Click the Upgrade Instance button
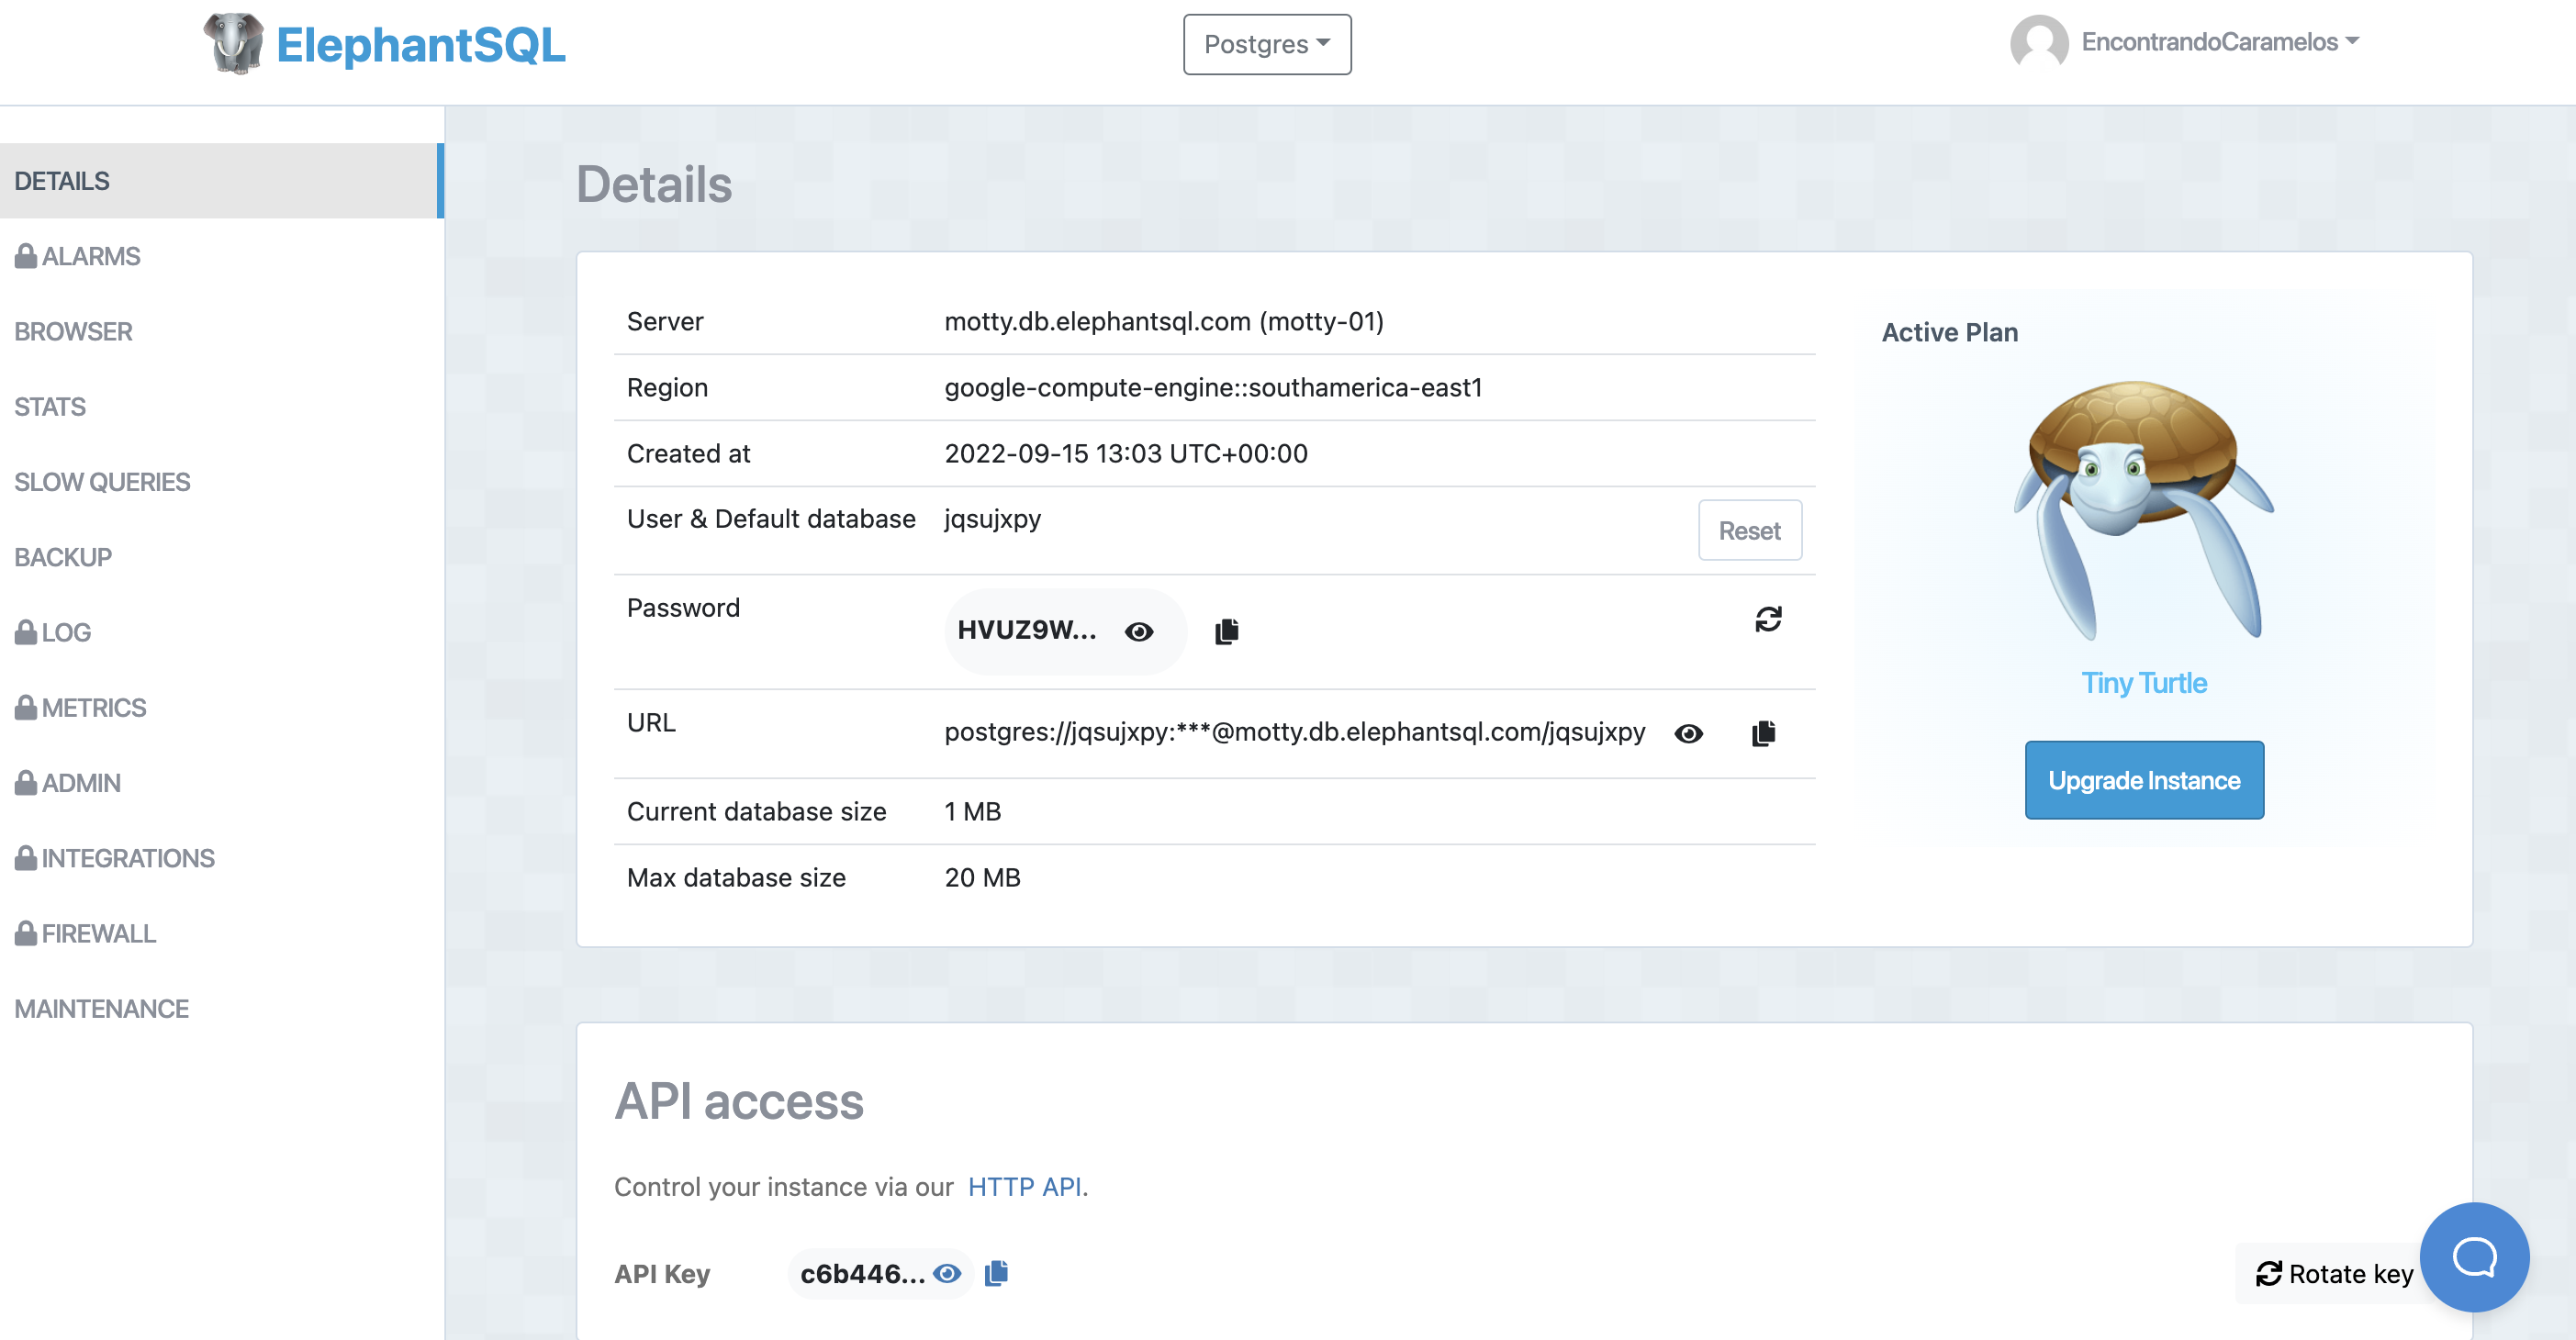 coord(2143,780)
